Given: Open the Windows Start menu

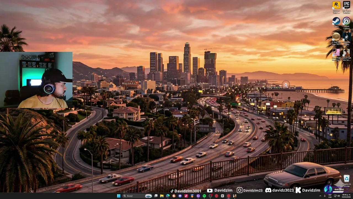Looking at the screenshot, I should click(119, 196).
